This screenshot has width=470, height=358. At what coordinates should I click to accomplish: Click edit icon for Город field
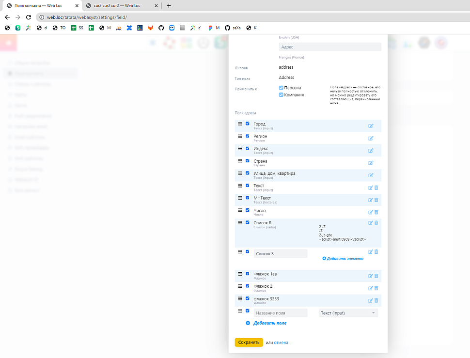tap(371, 126)
